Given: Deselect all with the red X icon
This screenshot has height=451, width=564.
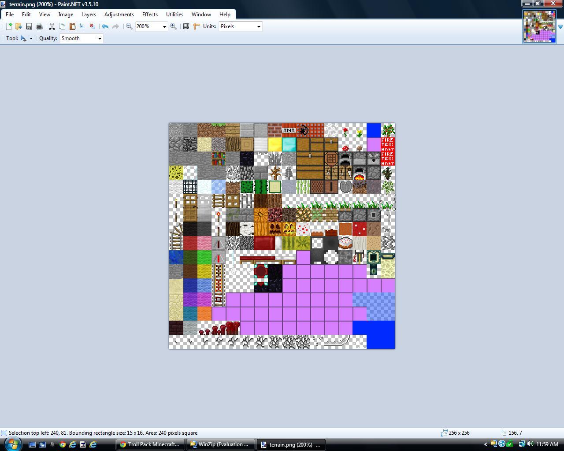Looking at the screenshot, I should point(92,26).
